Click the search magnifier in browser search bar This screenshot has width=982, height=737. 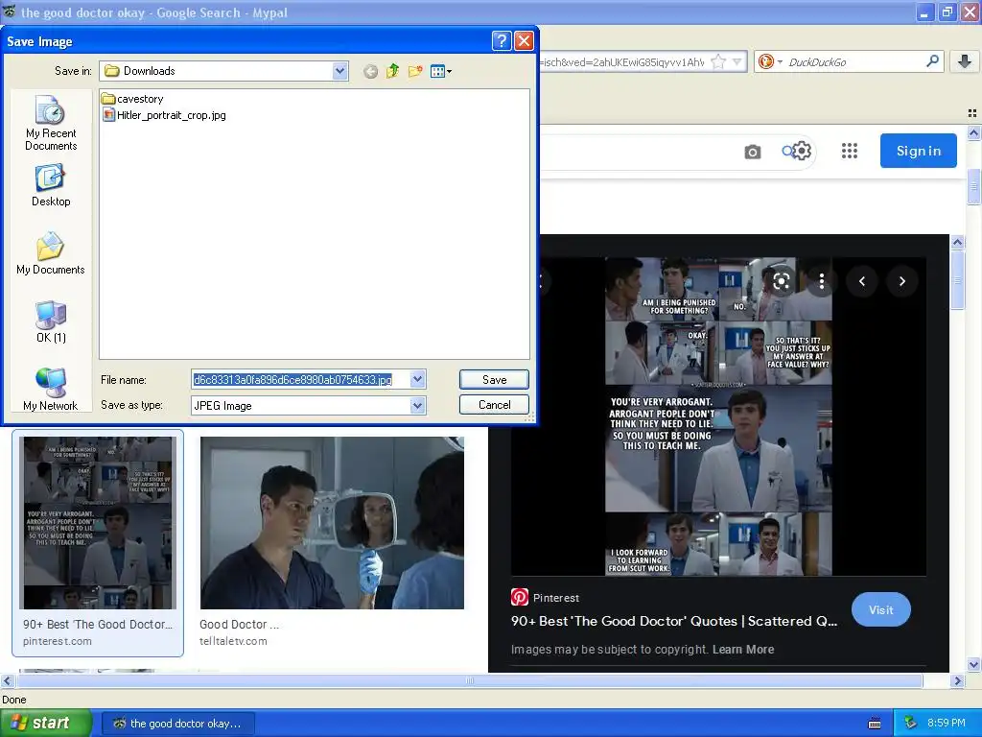932,61
